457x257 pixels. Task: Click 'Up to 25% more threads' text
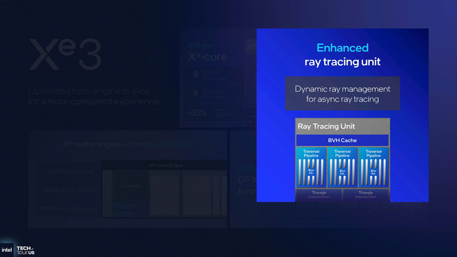(x=69, y=171)
